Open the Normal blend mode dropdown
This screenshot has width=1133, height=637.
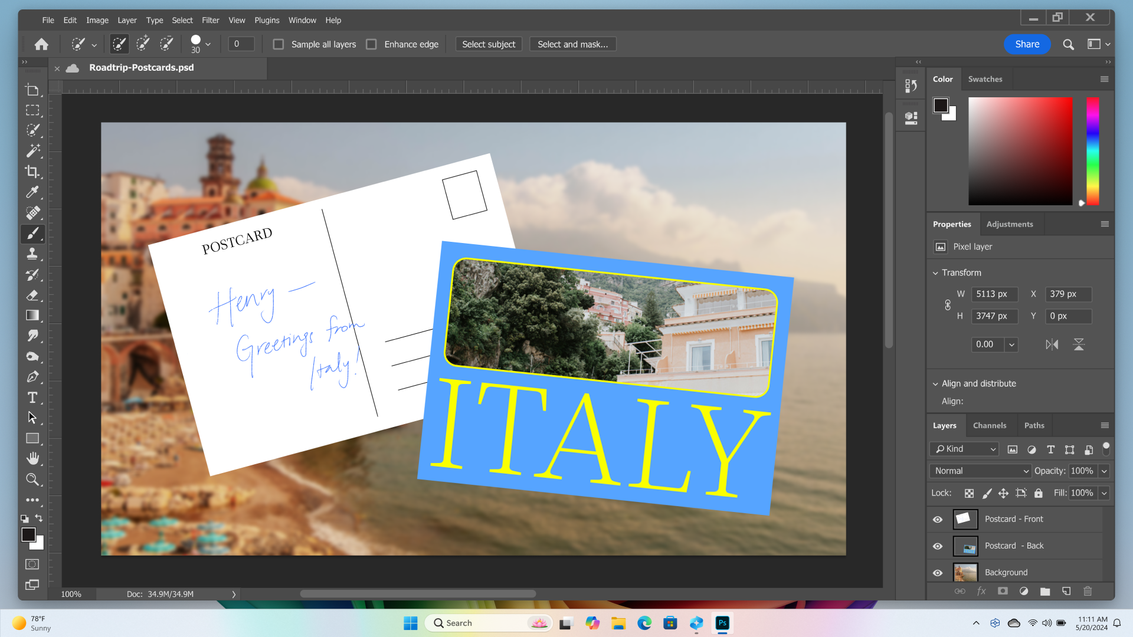point(981,471)
